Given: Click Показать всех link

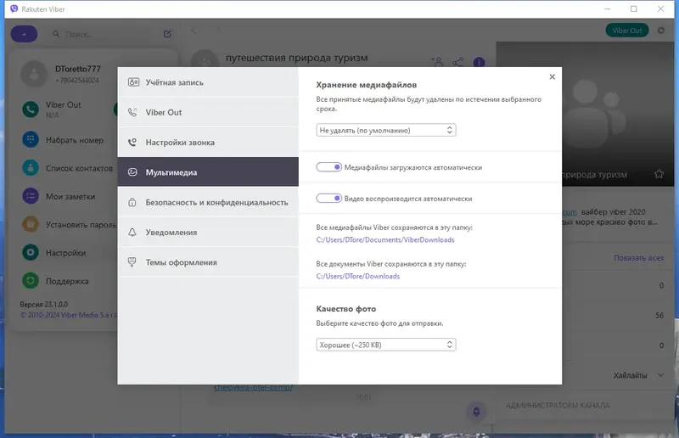Looking at the screenshot, I should (x=638, y=258).
